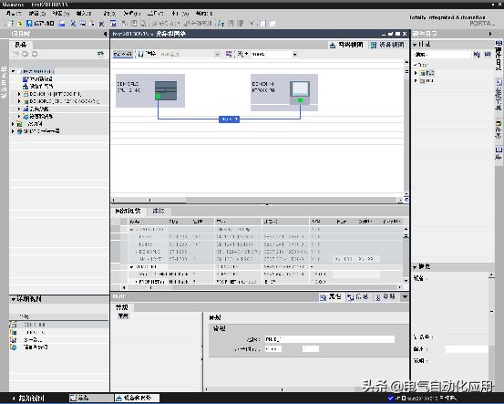Click the PN/IE connection label on the network line
Screen dimensions: 504x404
click(229, 119)
